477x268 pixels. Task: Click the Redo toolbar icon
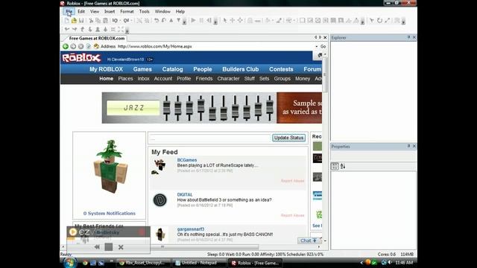point(126,20)
